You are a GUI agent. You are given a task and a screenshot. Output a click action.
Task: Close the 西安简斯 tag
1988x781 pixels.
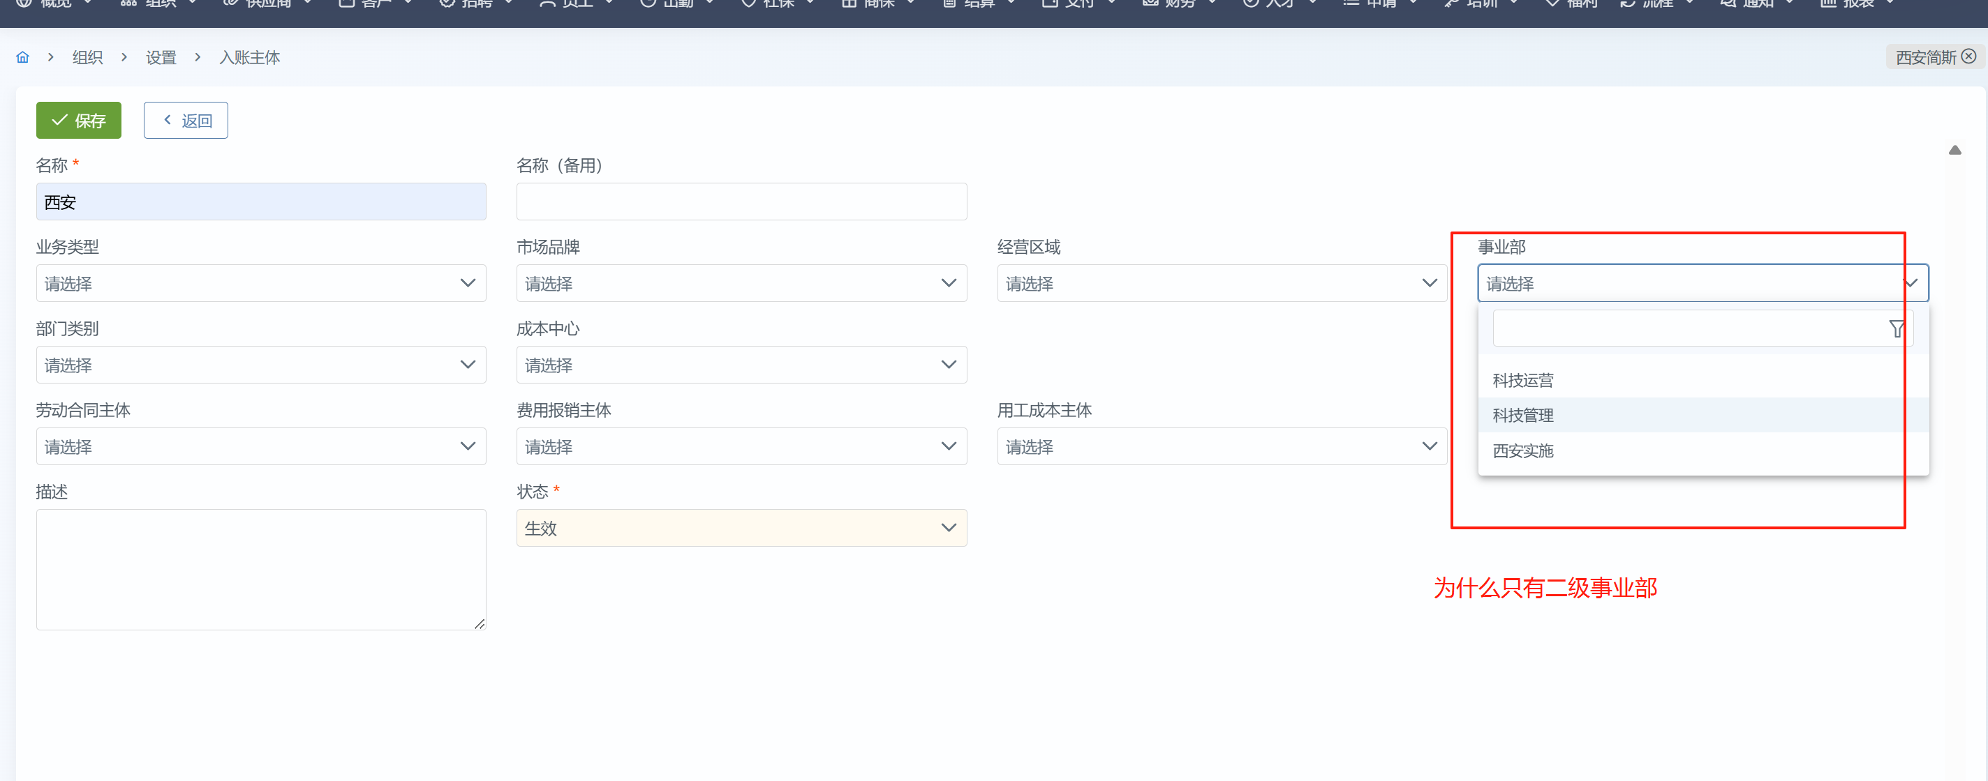tap(1968, 56)
